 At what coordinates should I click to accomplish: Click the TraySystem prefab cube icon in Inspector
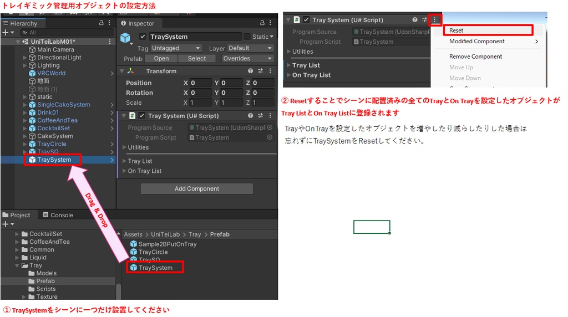[x=125, y=38]
